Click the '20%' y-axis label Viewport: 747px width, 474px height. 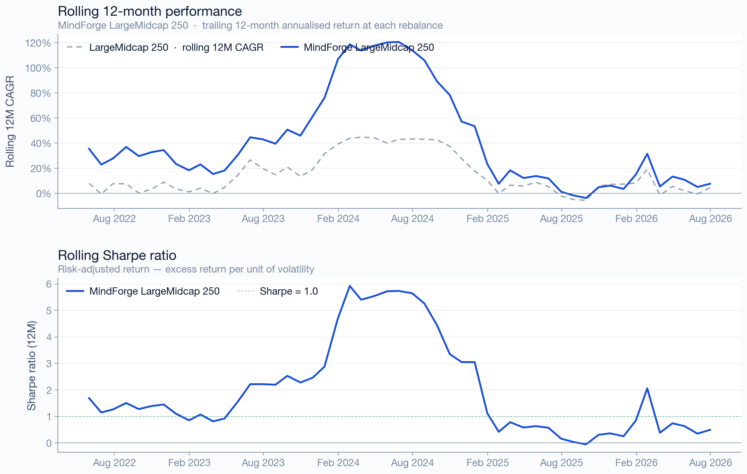40,169
